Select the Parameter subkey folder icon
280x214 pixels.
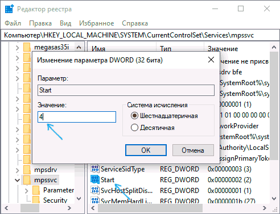36,190
